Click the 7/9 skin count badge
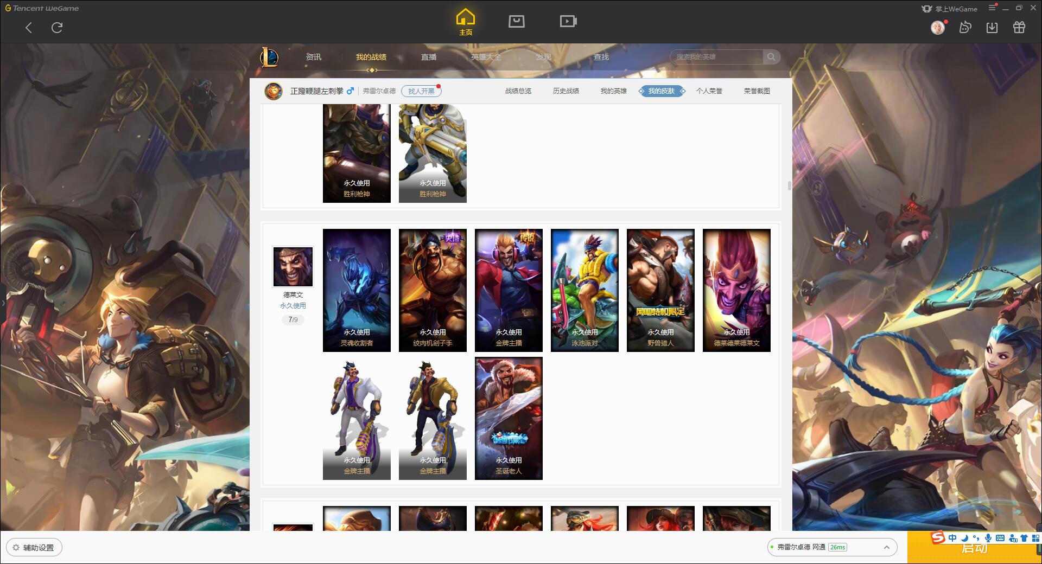This screenshot has width=1042, height=564. point(293,319)
